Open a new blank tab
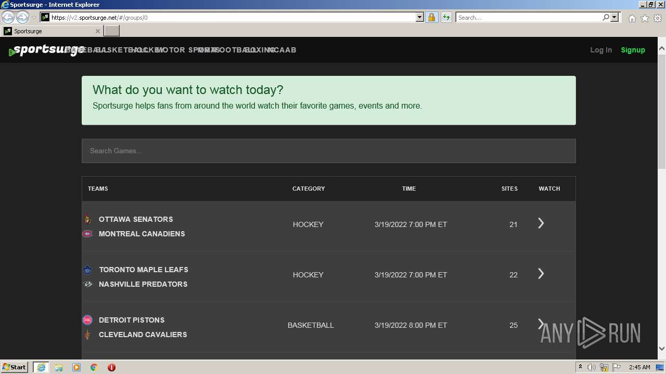666x374 pixels. (x=112, y=31)
